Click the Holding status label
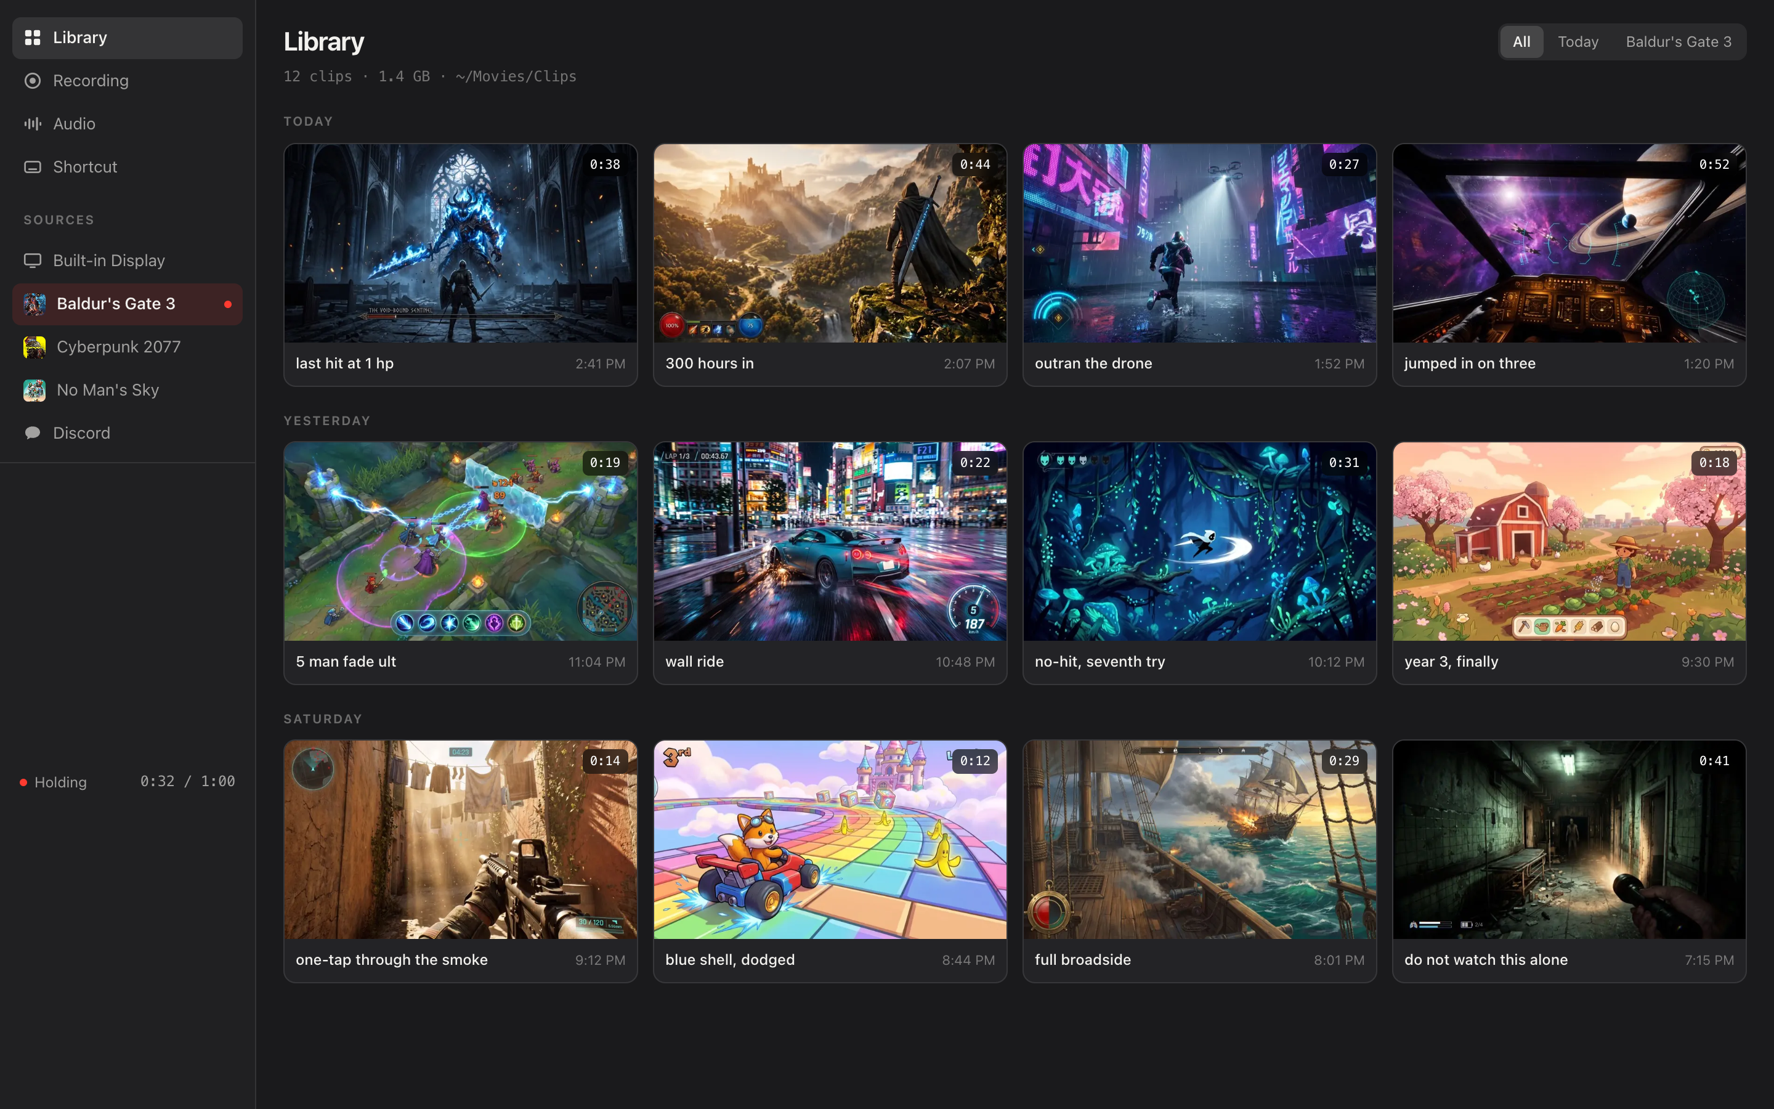1774x1109 pixels. click(x=60, y=782)
